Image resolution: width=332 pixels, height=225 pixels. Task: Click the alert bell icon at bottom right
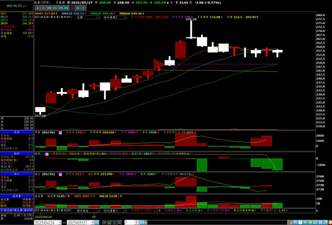330,222
